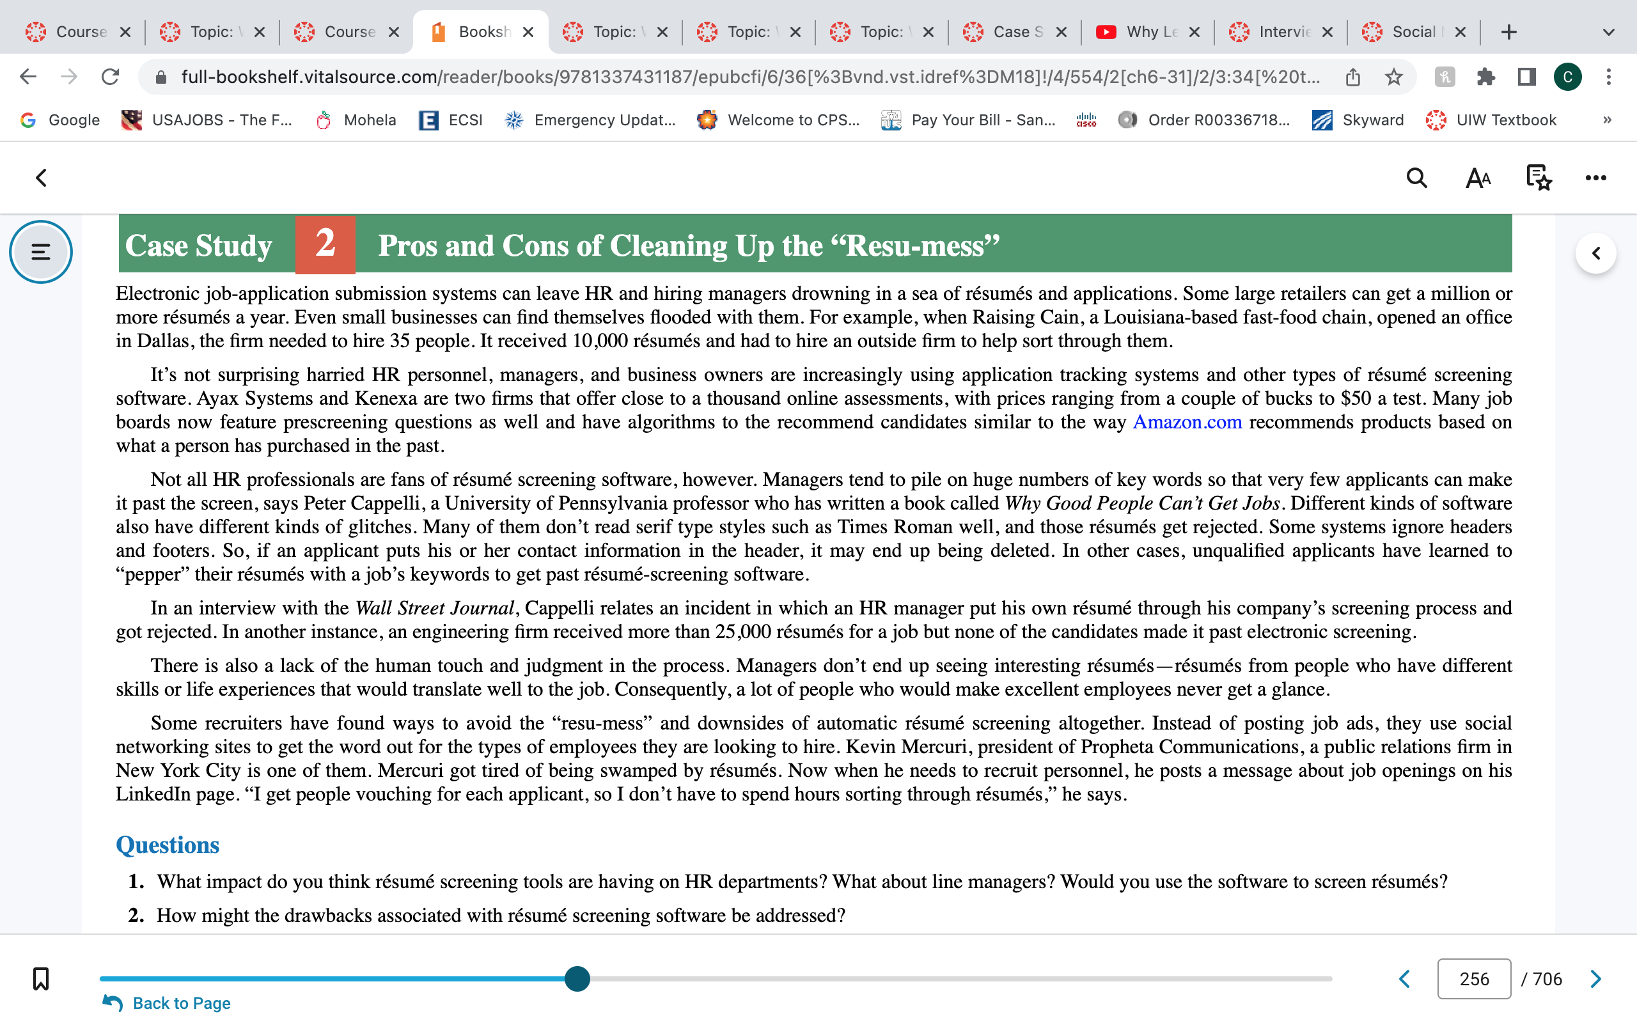Expand the tab search dropdown arrow
Screen dimensions: 1637x1023
(x=1609, y=32)
